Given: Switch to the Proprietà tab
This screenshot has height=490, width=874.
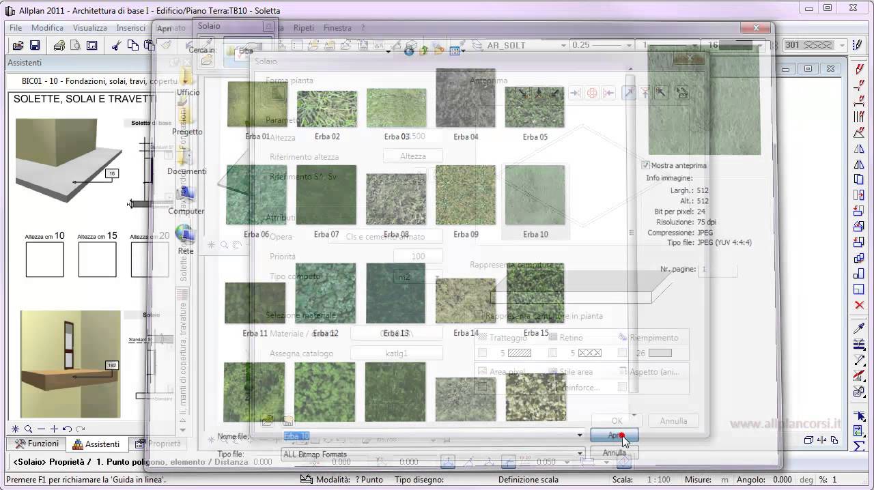Looking at the screenshot, I should point(158,444).
